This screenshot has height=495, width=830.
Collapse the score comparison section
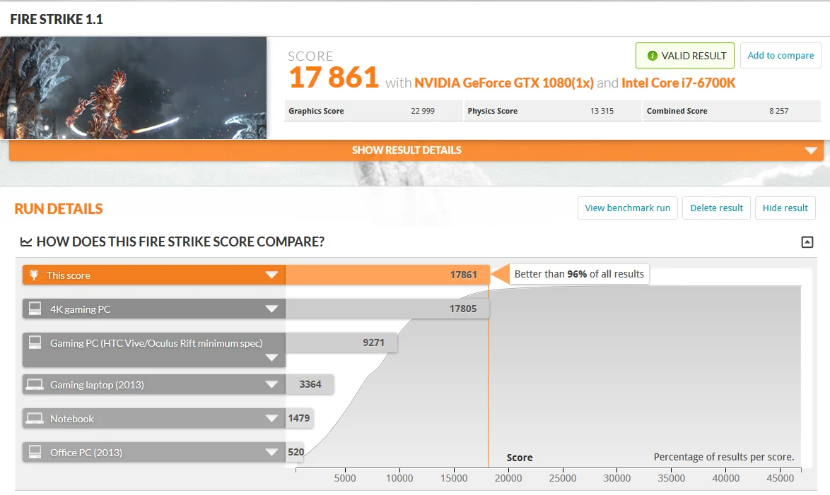pyautogui.click(x=807, y=242)
